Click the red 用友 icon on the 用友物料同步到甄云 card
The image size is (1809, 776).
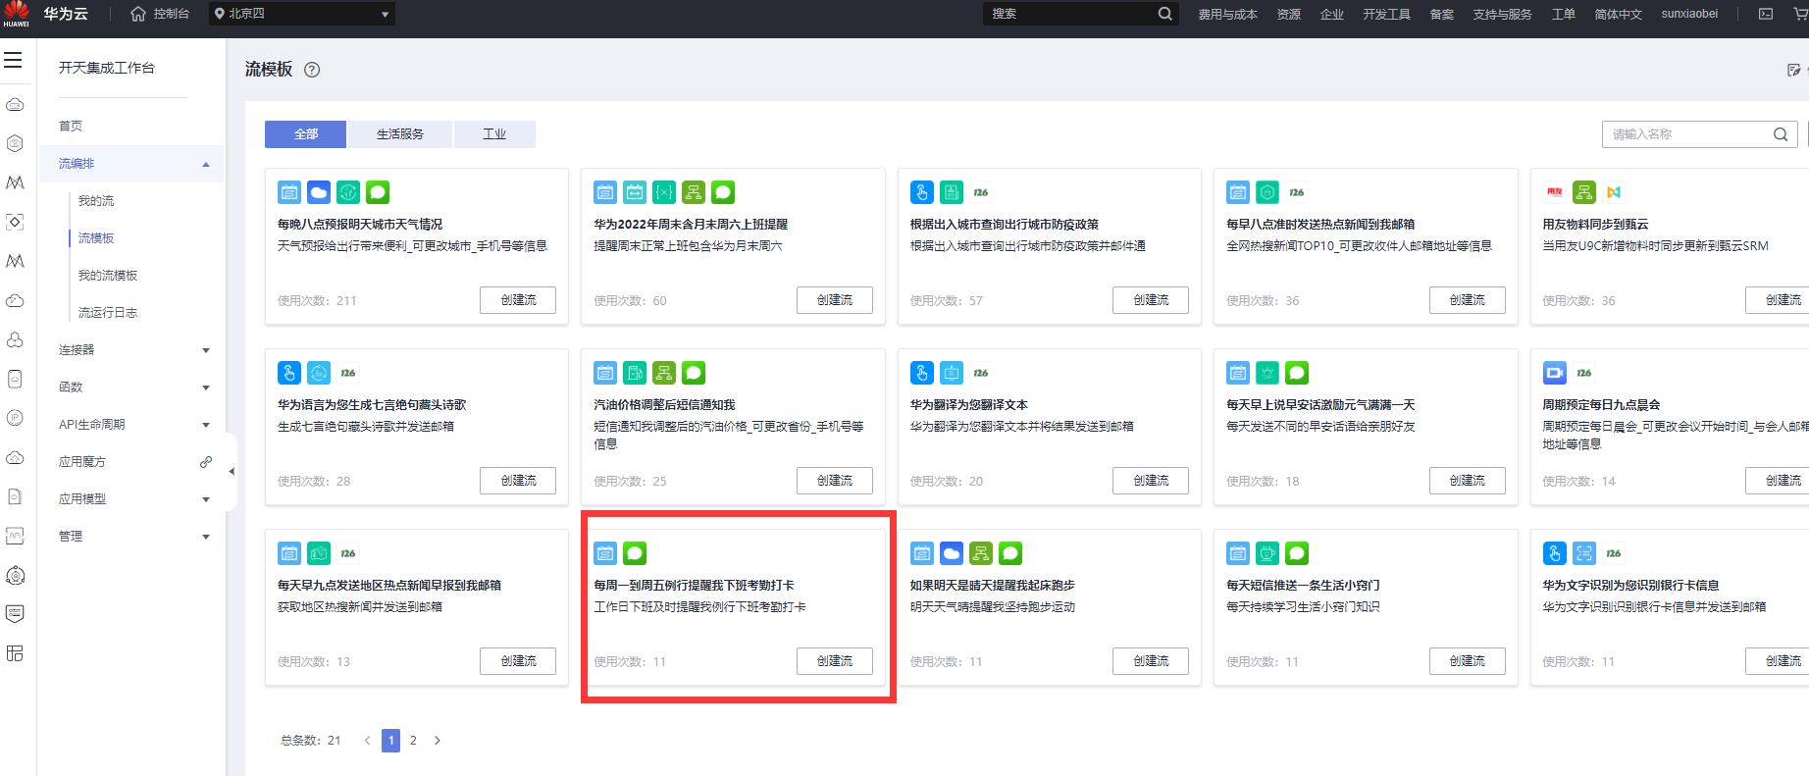click(x=1555, y=192)
